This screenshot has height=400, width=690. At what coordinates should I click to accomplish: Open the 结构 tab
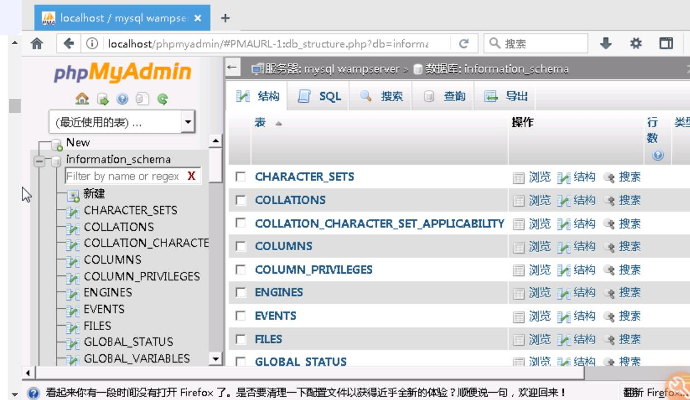(x=259, y=97)
